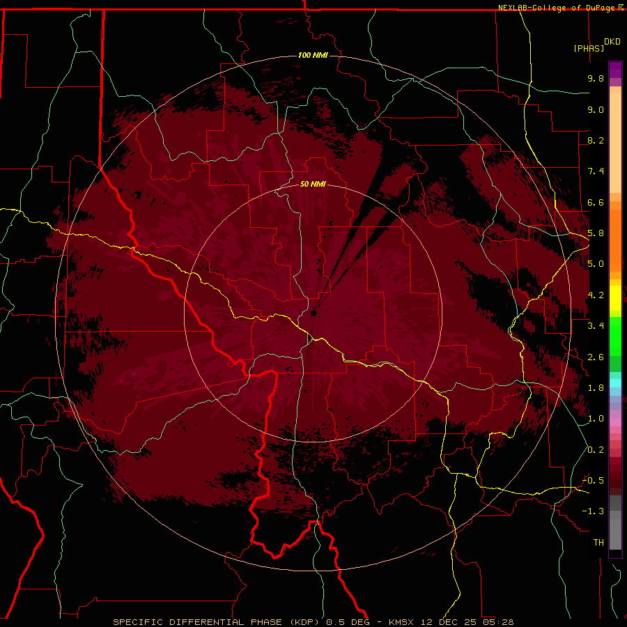Click the 9.0 value on the color scale
627x627 pixels.
coord(596,109)
